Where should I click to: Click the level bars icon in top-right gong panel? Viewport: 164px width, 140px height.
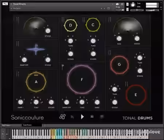110,20
